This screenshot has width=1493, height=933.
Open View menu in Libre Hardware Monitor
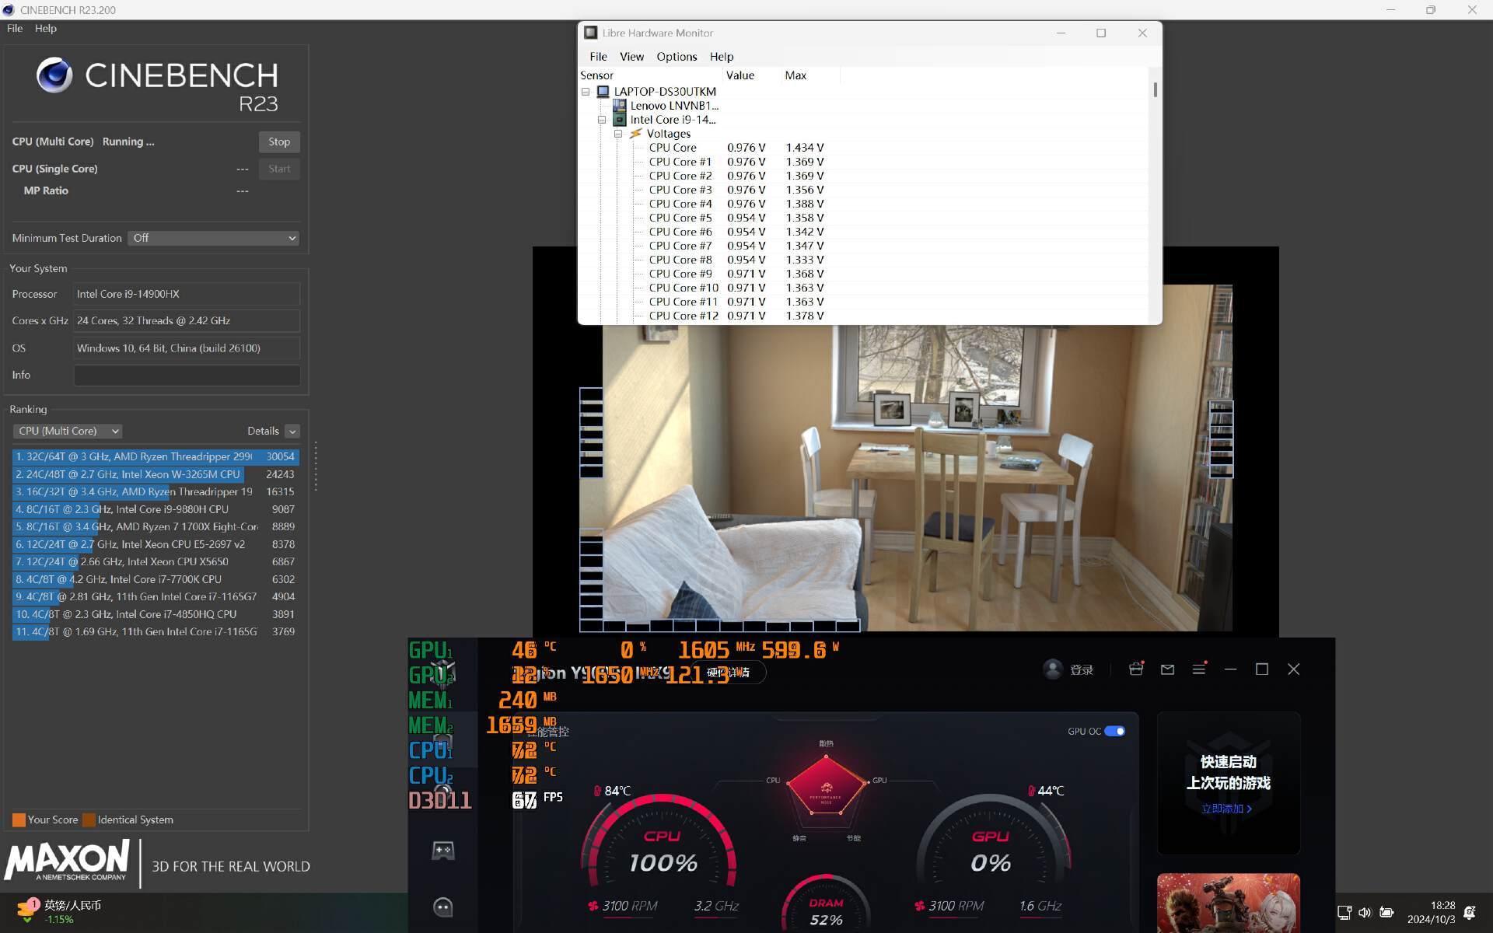click(631, 57)
